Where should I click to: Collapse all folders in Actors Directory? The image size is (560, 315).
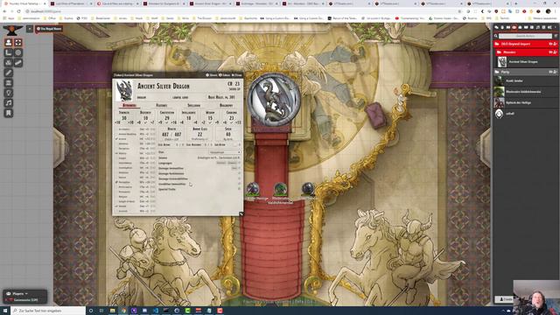pyautogui.click(x=556, y=36)
